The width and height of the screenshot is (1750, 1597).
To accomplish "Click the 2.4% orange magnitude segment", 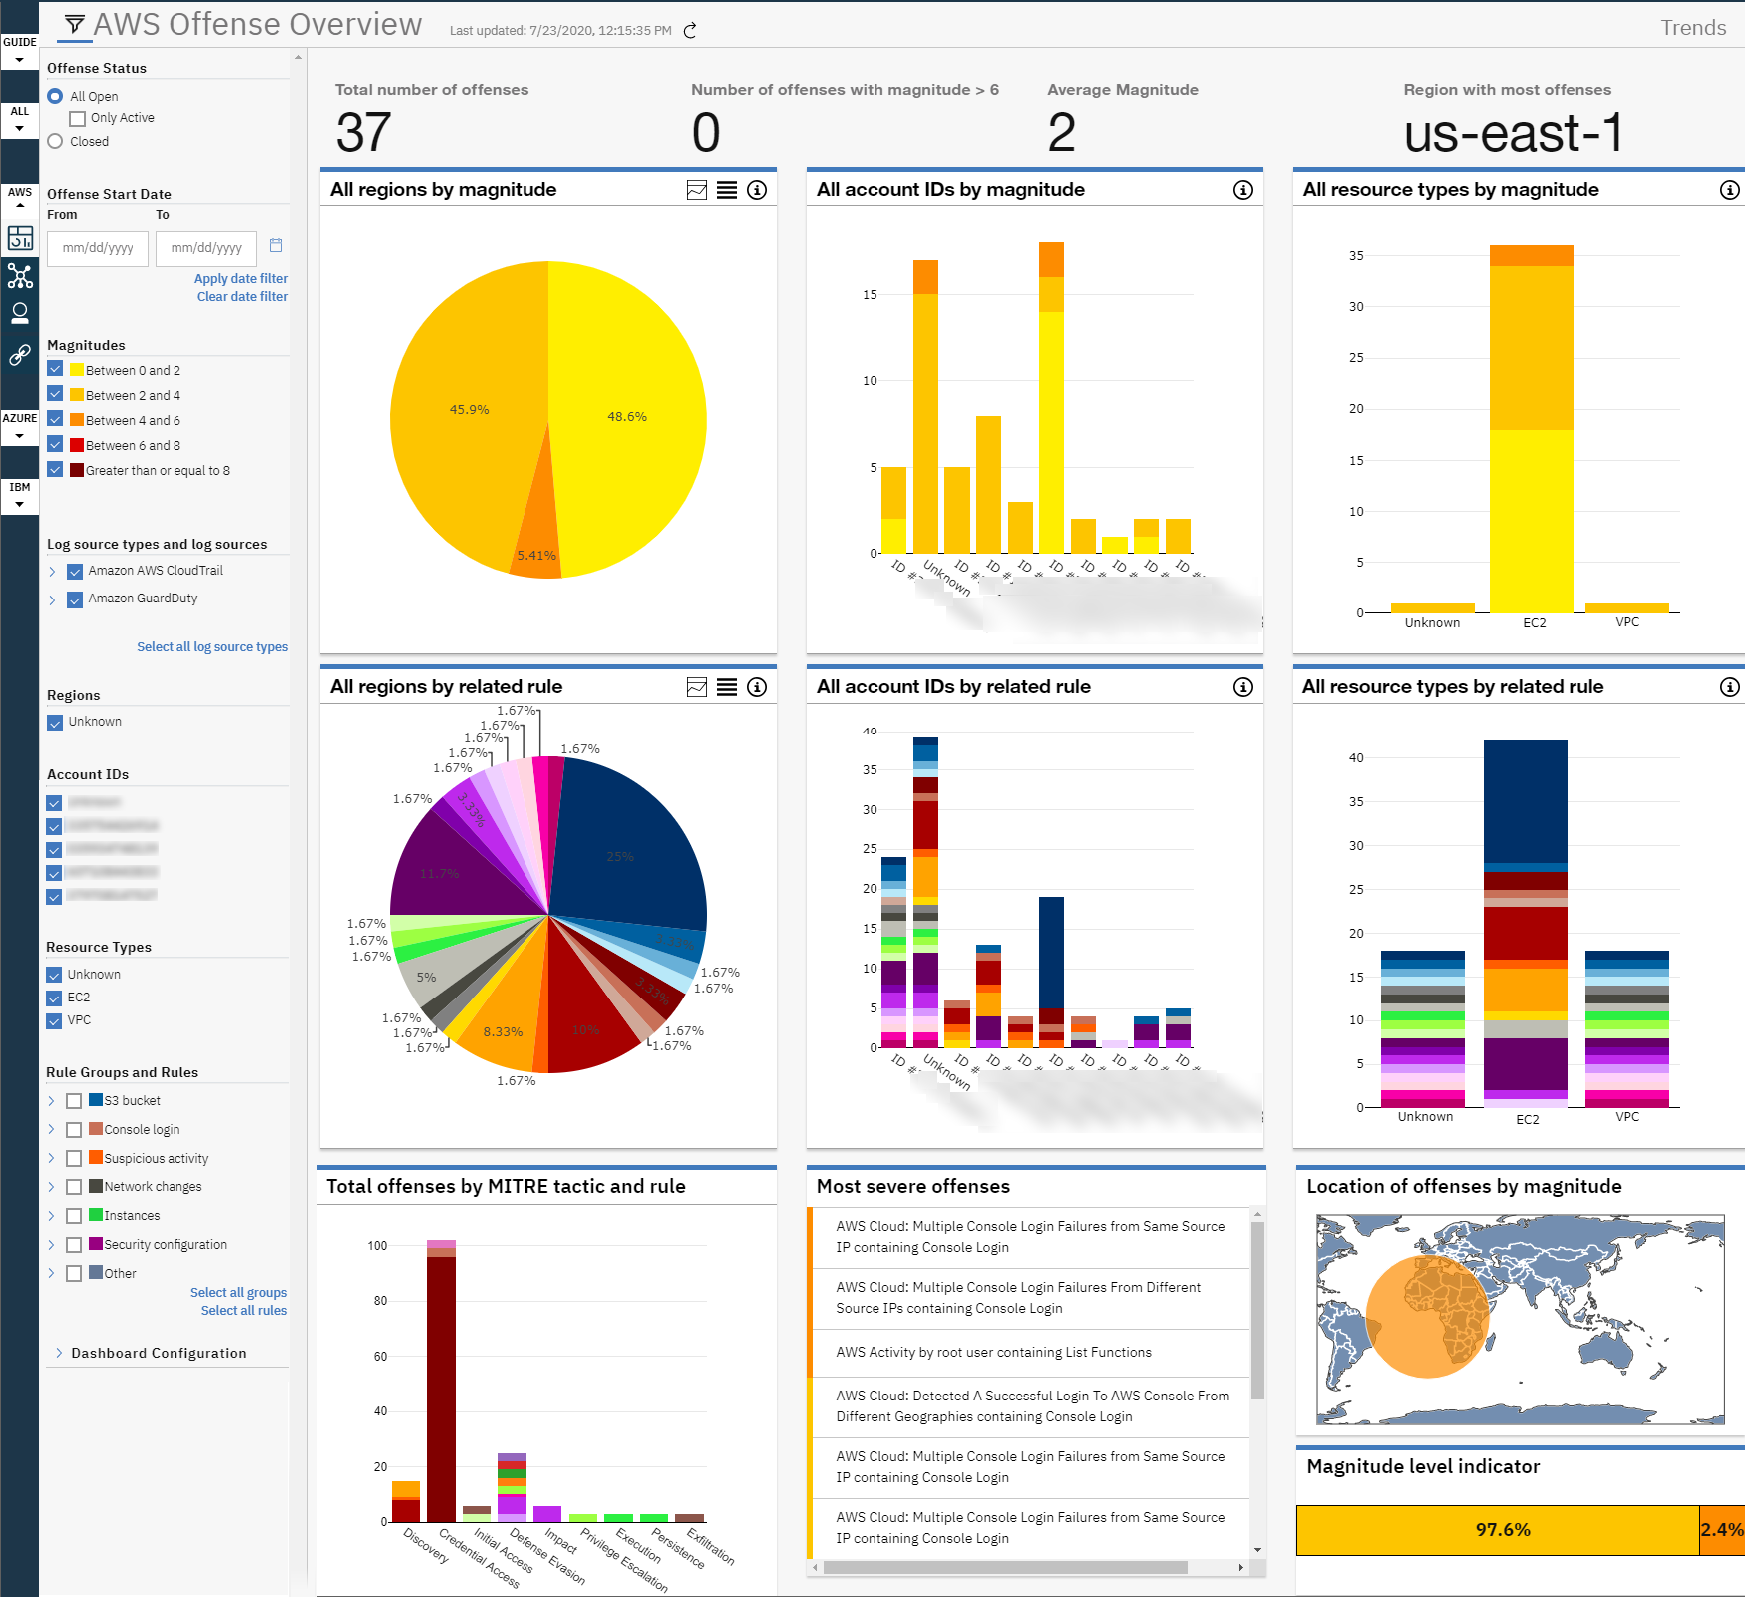I will [x=1723, y=1530].
